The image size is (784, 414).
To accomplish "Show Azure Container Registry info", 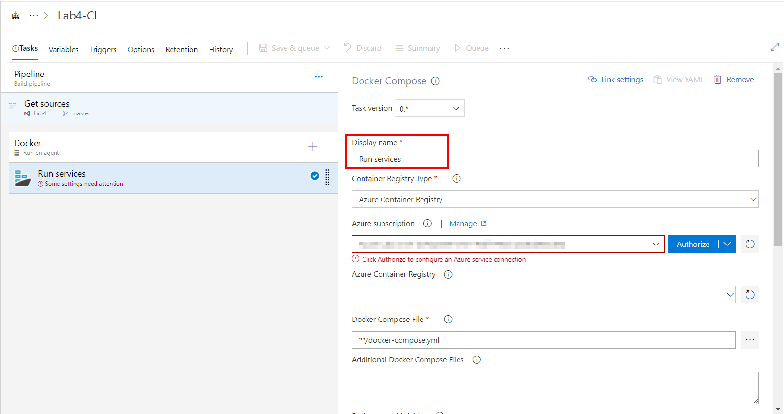I will pyautogui.click(x=448, y=274).
